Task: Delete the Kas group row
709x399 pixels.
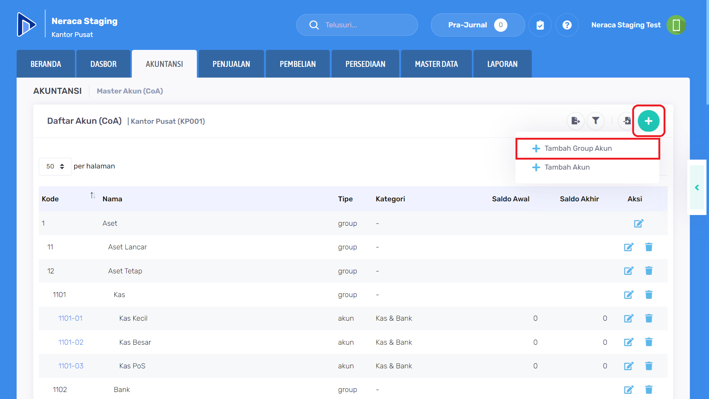Action: coord(649,294)
